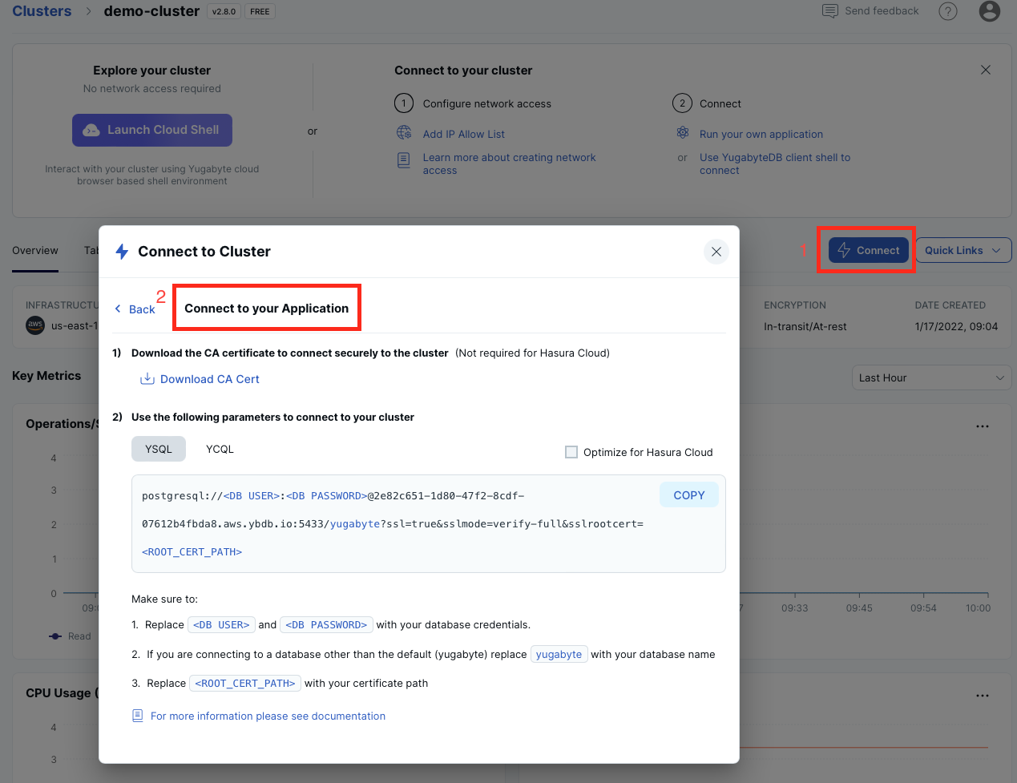Image resolution: width=1017 pixels, height=783 pixels.
Task: Click the Back link in the dialog
Action: pyautogui.click(x=135, y=309)
